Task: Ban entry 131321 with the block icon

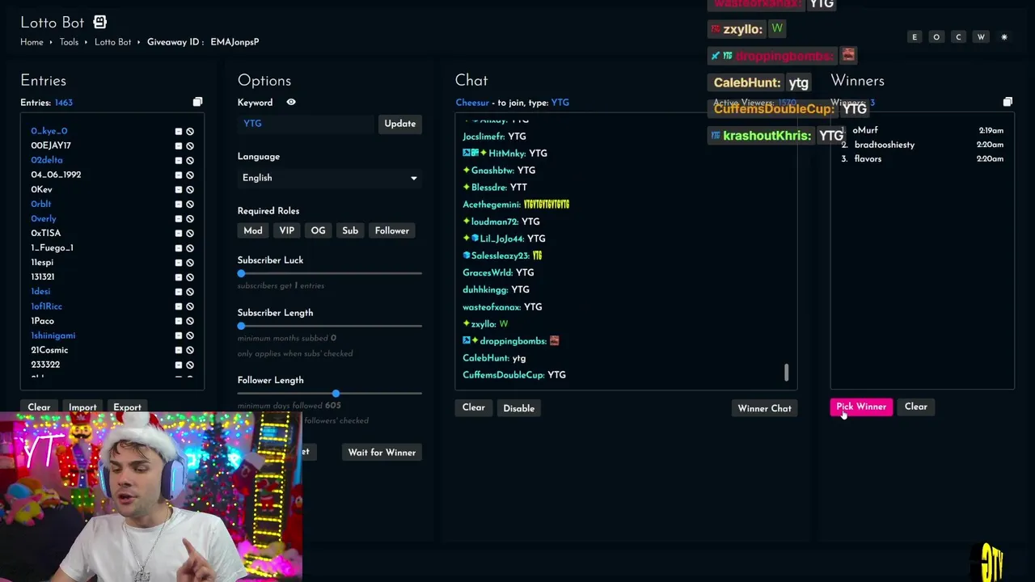Action: click(x=190, y=276)
